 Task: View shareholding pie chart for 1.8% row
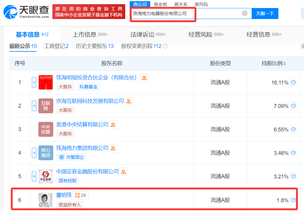pyautogui.click(x=293, y=200)
